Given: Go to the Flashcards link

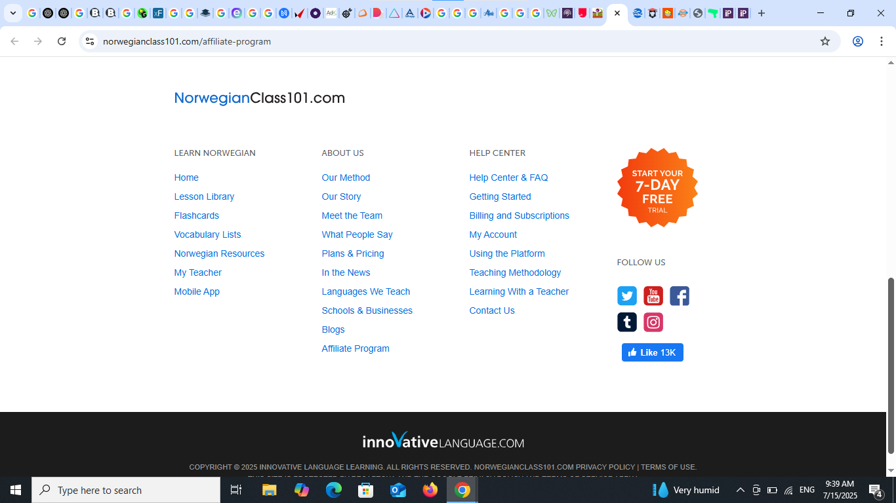Looking at the screenshot, I should click(197, 215).
